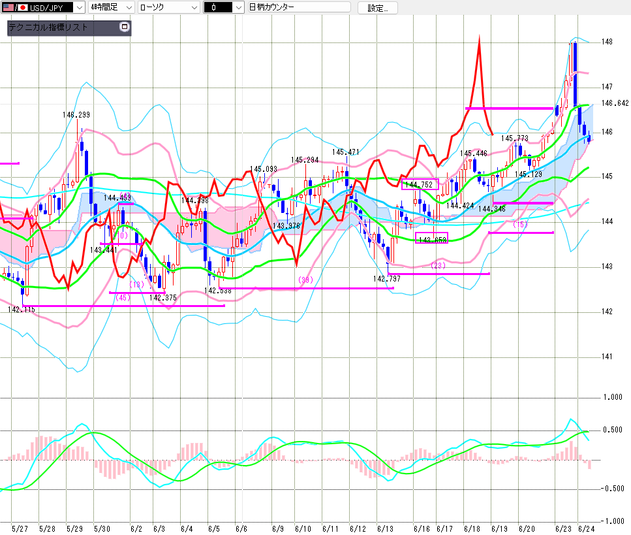
Task: Click the (13) day counter label
Action: coord(136,284)
